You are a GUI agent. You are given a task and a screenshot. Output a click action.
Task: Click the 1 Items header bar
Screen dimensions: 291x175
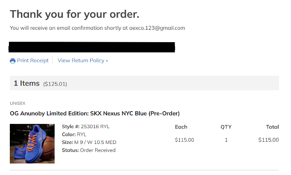pos(144,83)
